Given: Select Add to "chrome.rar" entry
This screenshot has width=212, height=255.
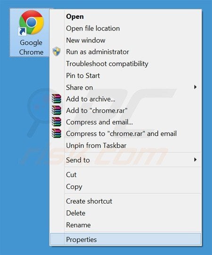Looking at the screenshot, I should (125, 111).
